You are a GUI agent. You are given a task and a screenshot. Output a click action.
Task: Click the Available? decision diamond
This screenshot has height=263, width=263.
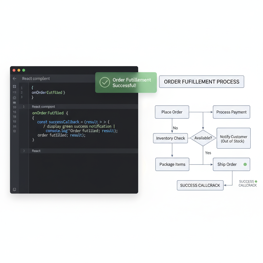(x=203, y=138)
